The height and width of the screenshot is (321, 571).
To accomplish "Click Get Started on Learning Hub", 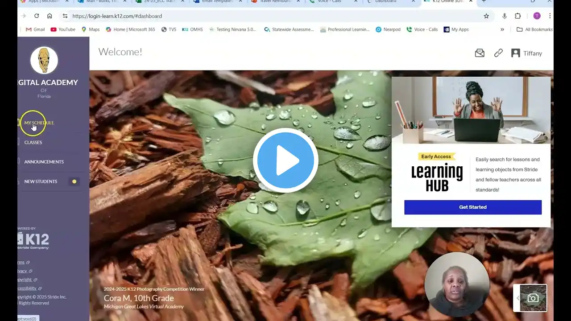I will click(x=473, y=207).
